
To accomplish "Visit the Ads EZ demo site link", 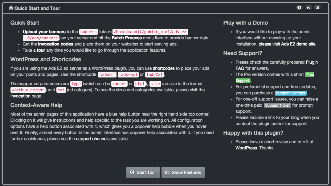I will [x=287, y=44].
